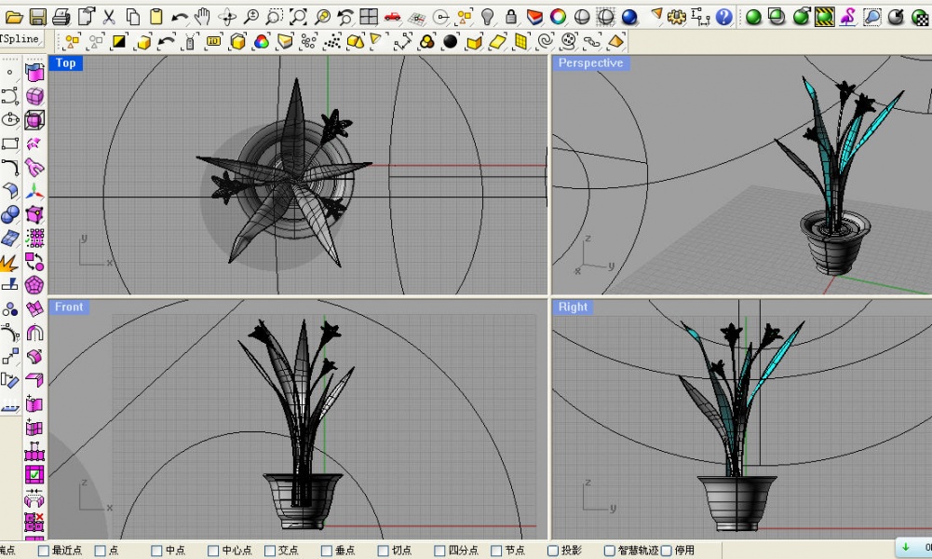Select the TSpline toolbar tab
Screen dimensions: 932x559
[20, 39]
